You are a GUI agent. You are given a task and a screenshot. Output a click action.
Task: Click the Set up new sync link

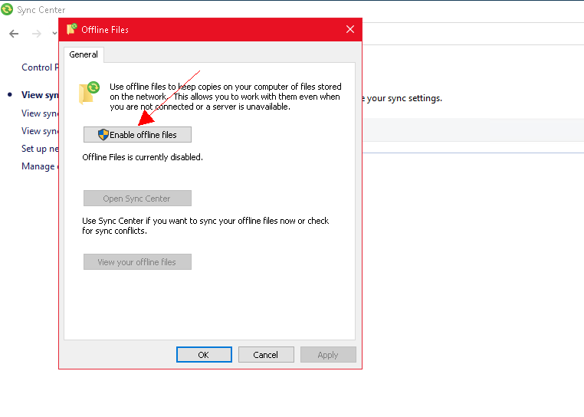pos(40,149)
